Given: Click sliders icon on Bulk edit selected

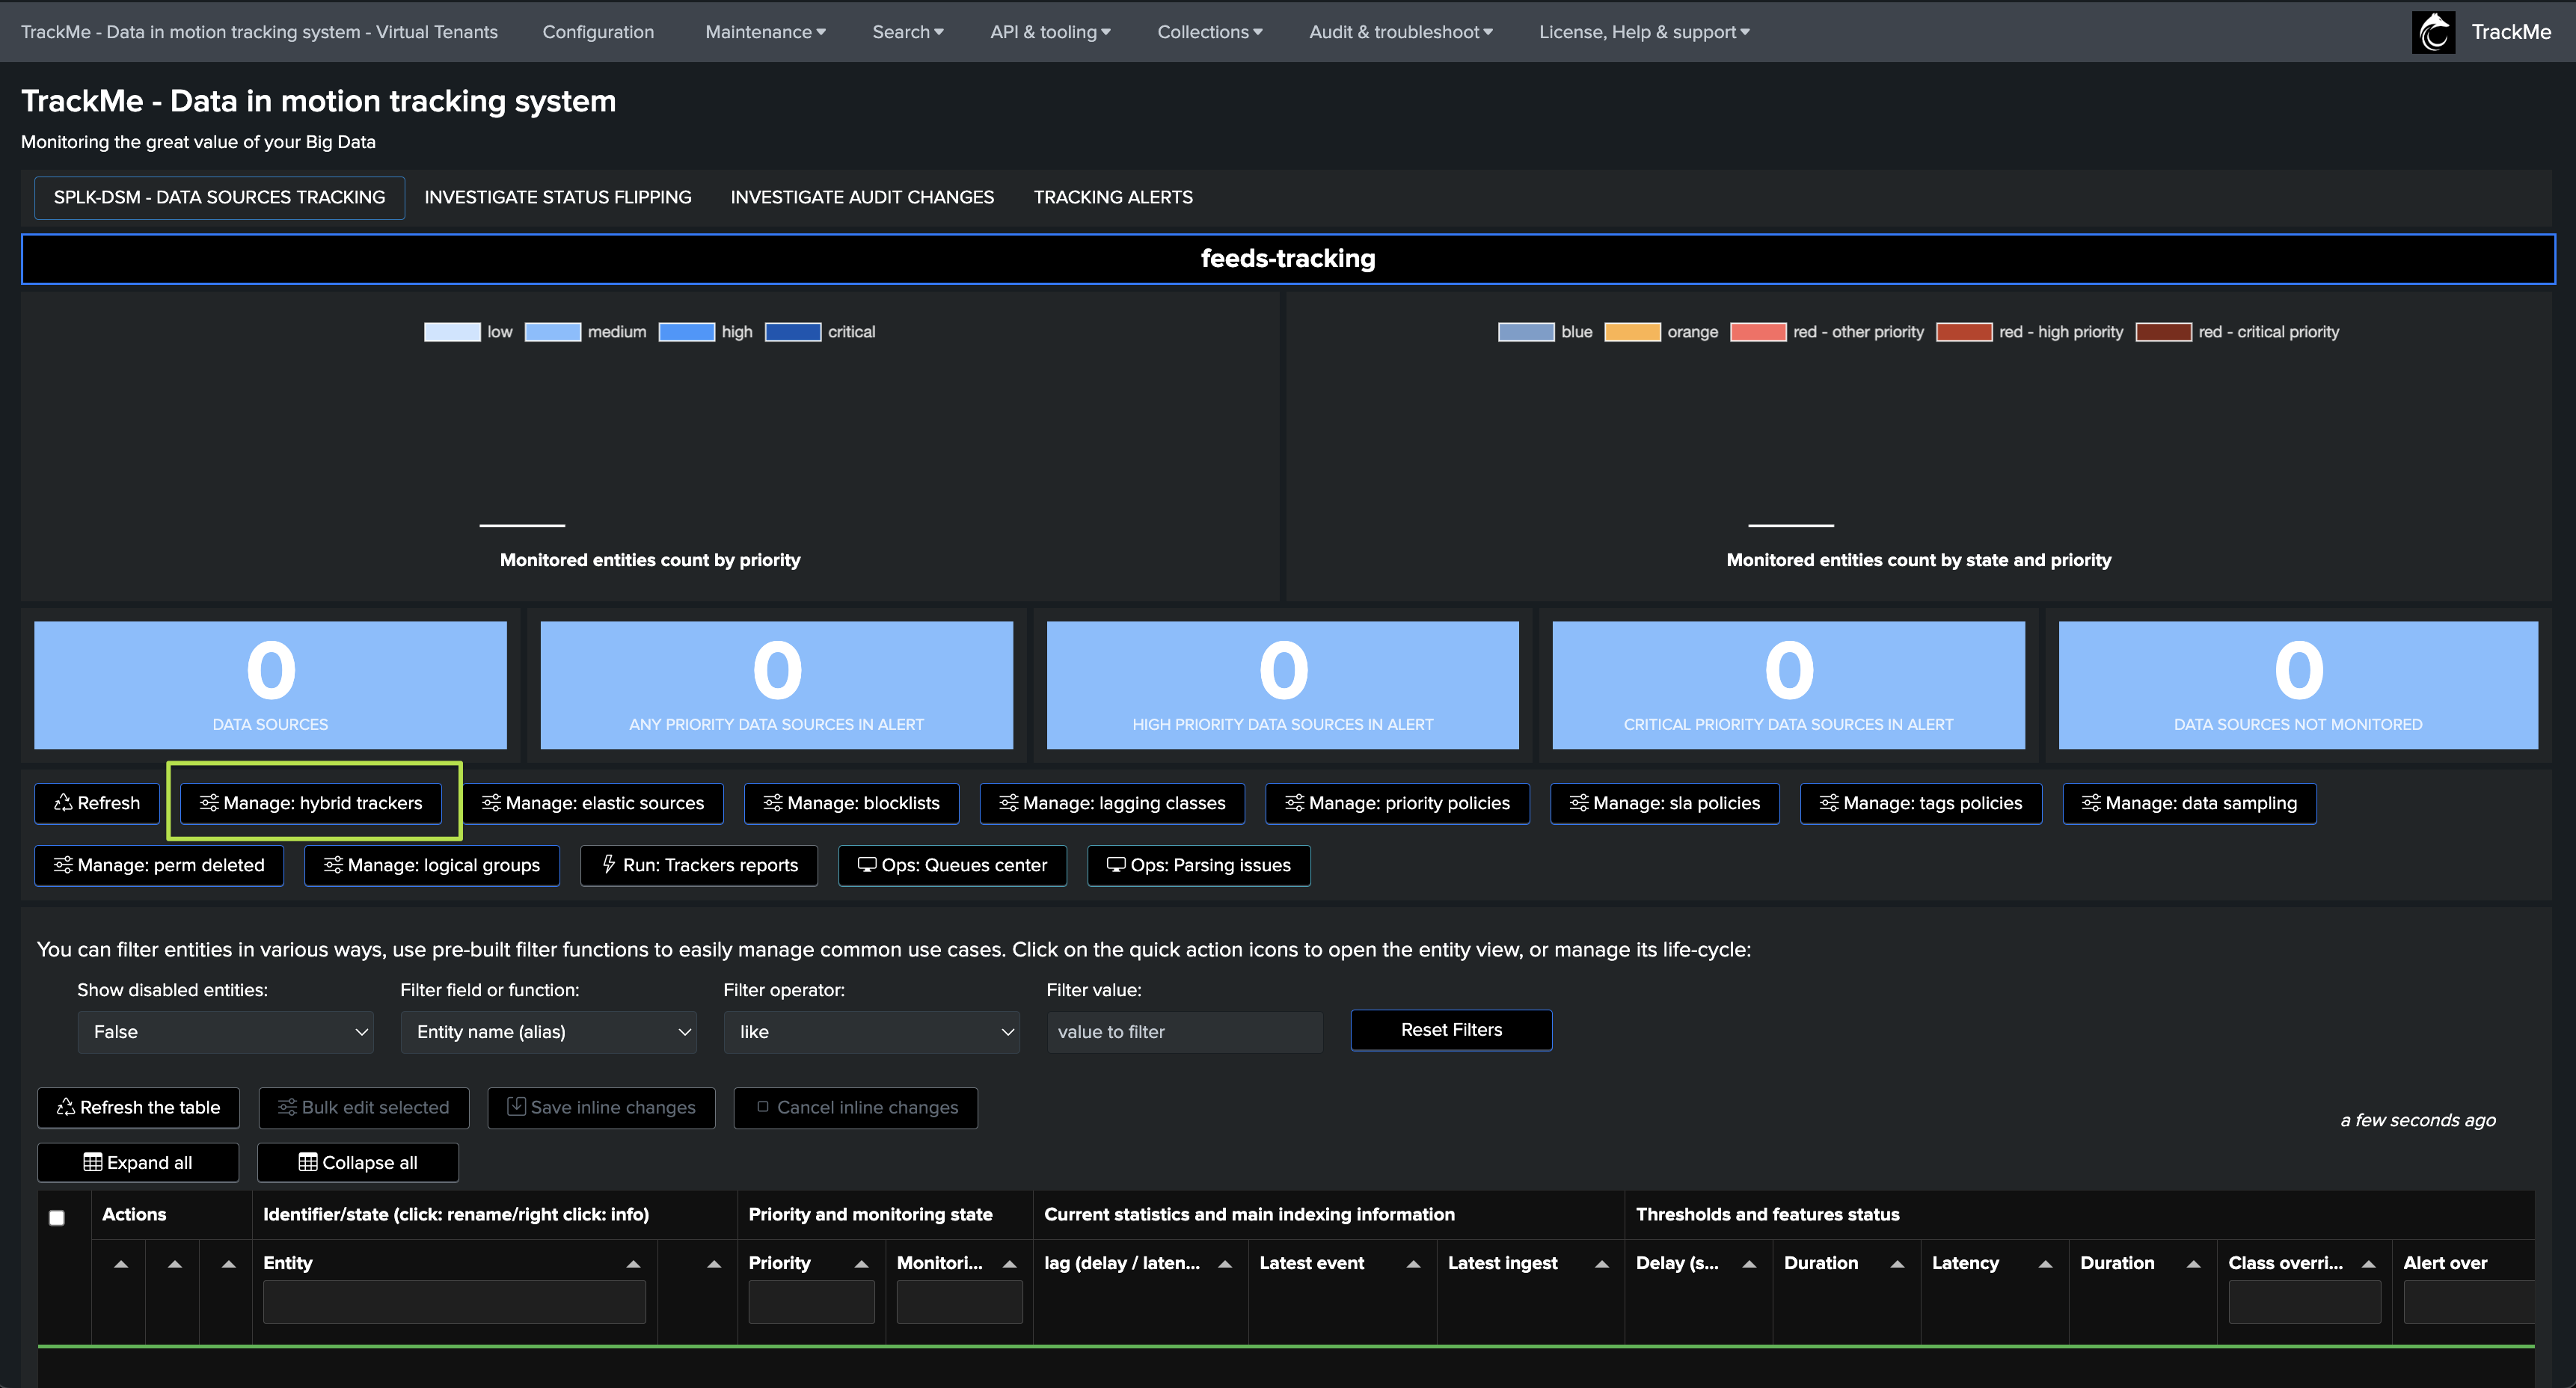Looking at the screenshot, I should tap(287, 1107).
